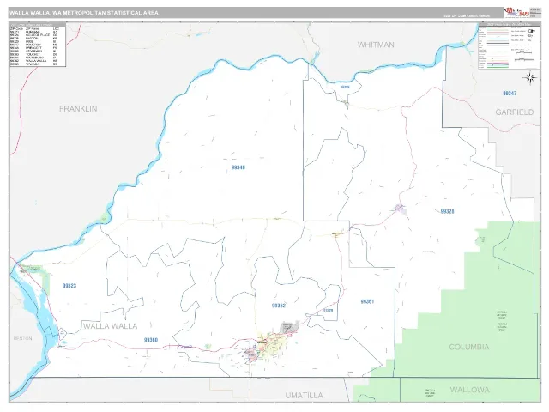Click the GARFIELD county label

point(515,112)
